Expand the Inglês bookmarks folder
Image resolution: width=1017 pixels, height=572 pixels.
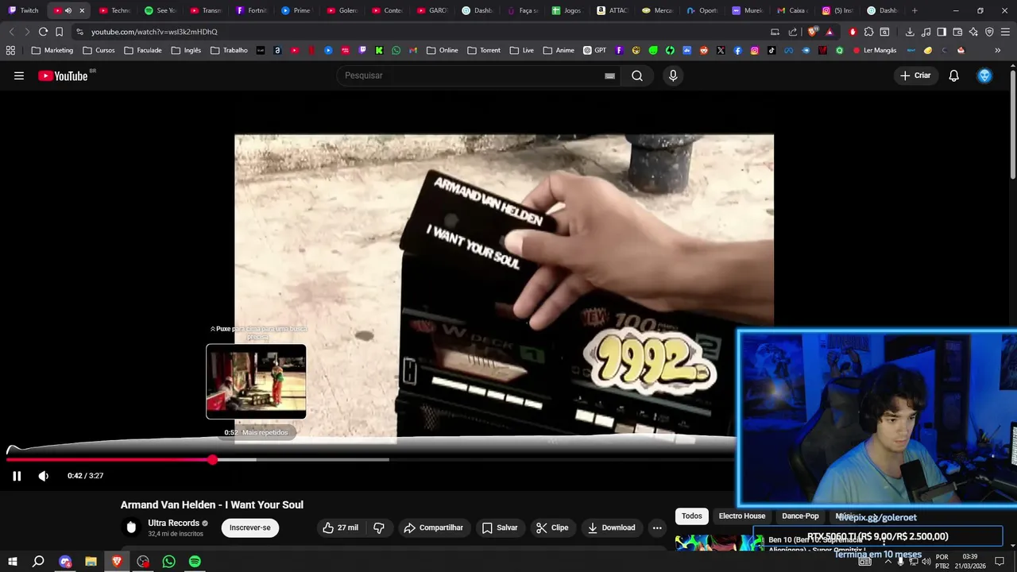pyautogui.click(x=186, y=50)
